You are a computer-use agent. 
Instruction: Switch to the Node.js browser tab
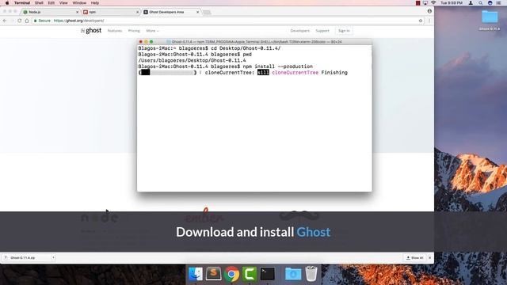coord(50,12)
